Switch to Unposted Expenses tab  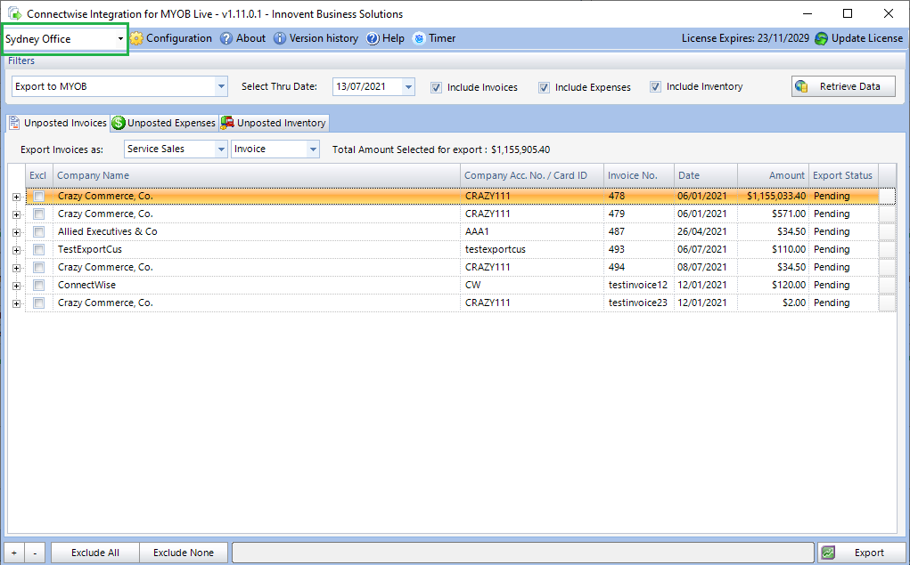(164, 123)
